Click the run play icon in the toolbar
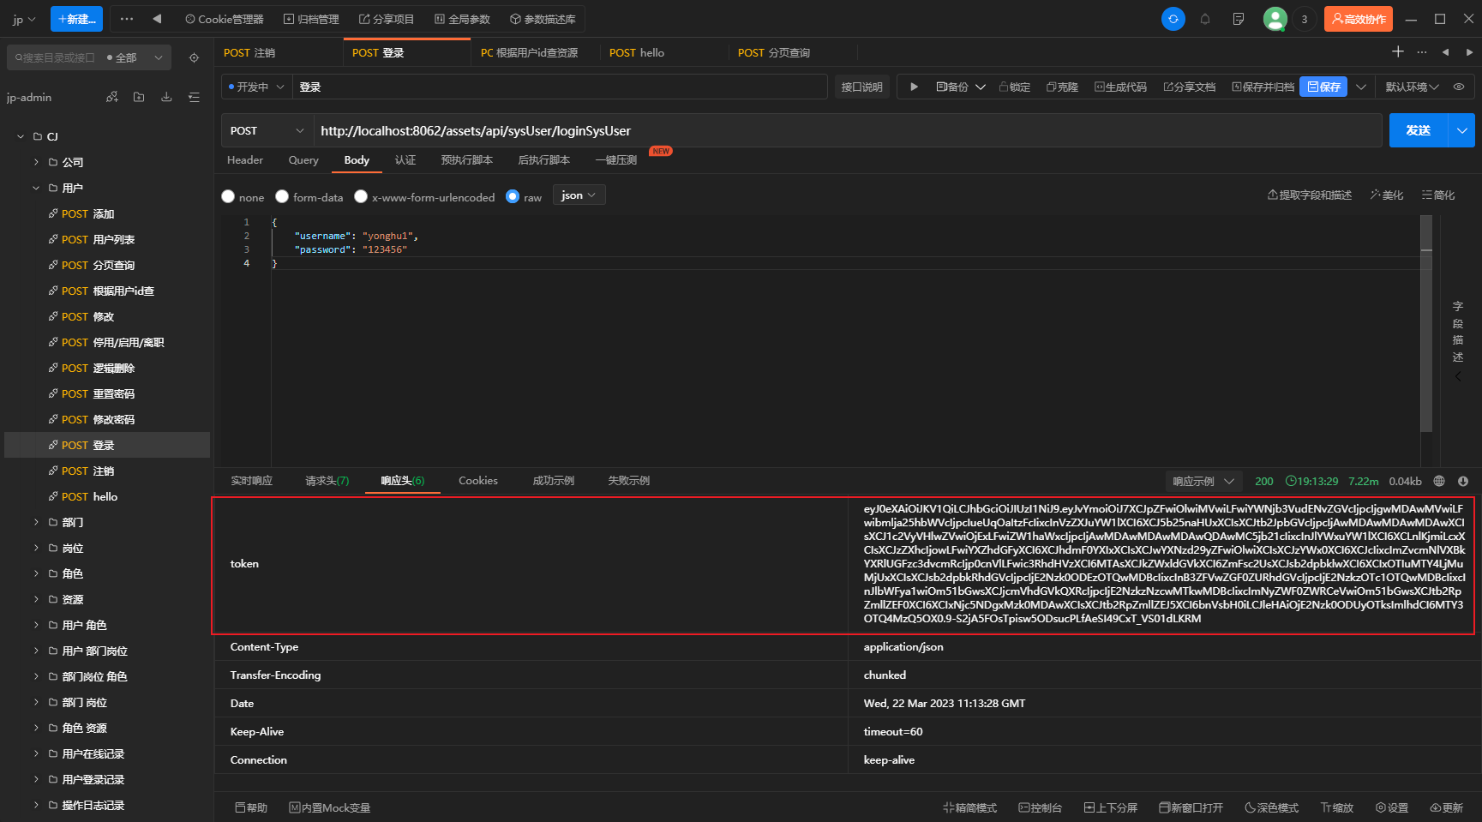This screenshot has height=822, width=1482. click(x=914, y=87)
